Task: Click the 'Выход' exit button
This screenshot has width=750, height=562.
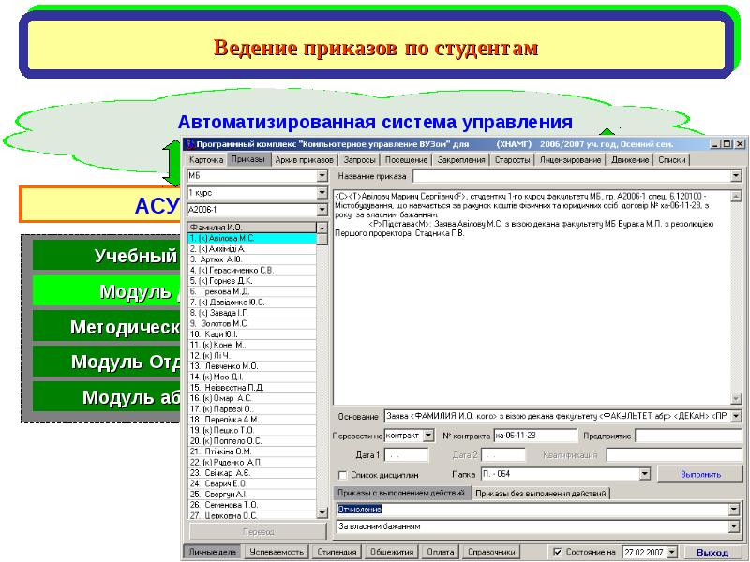Action: coord(712,553)
